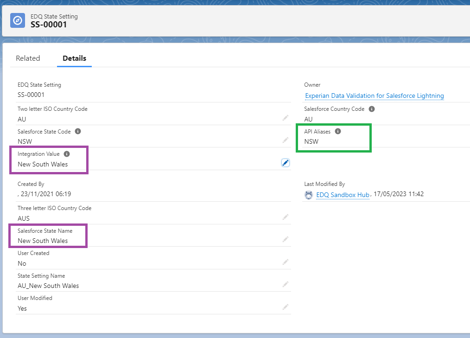Click the Integration Value 'New South Wales'
Image resolution: width=470 pixels, height=338 pixels.
click(x=43, y=164)
